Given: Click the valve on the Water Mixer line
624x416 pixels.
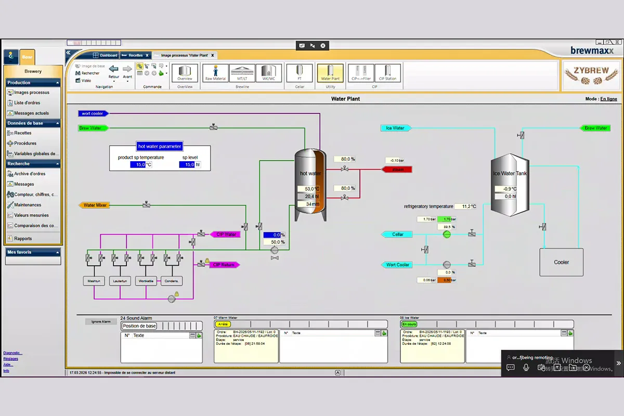Looking at the screenshot, I should coord(147,205).
